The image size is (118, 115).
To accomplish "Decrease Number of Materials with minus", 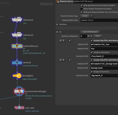I will [x=91, y=36].
